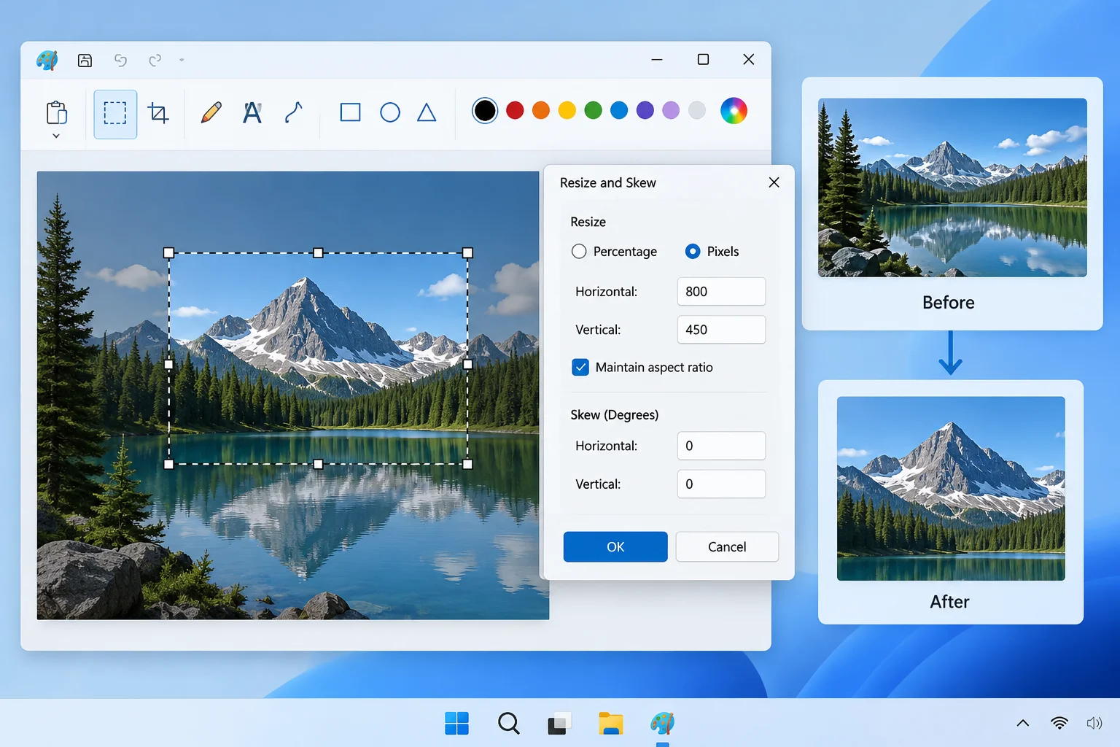
Task: Choose the Triangle shape
Action: (x=427, y=112)
